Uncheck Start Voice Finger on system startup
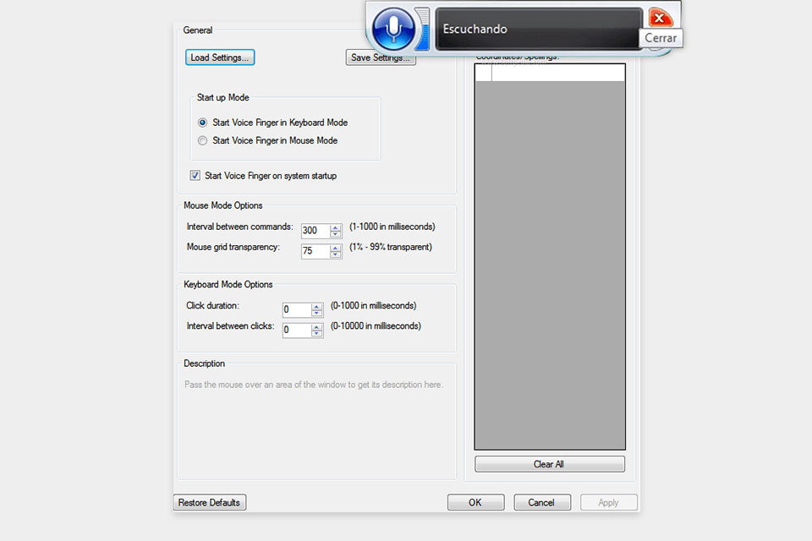This screenshot has width=812, height=541. click(195, 175)
